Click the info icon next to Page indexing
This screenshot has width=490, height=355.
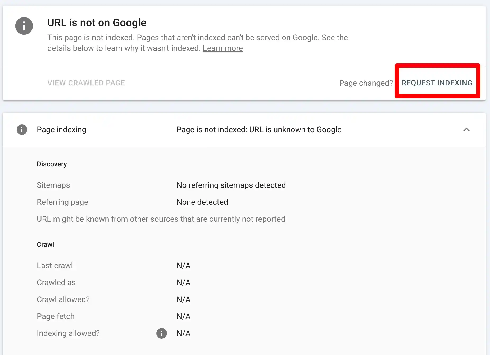(x=22, y=130)
